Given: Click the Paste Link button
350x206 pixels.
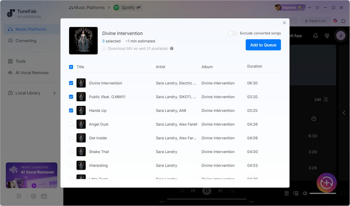Looking at the screenshot, I should click(315, 21).
